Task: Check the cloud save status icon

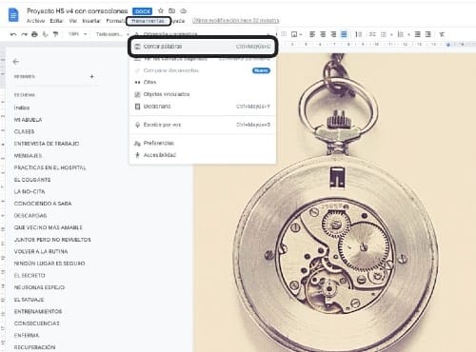Action: click(184, 11)
